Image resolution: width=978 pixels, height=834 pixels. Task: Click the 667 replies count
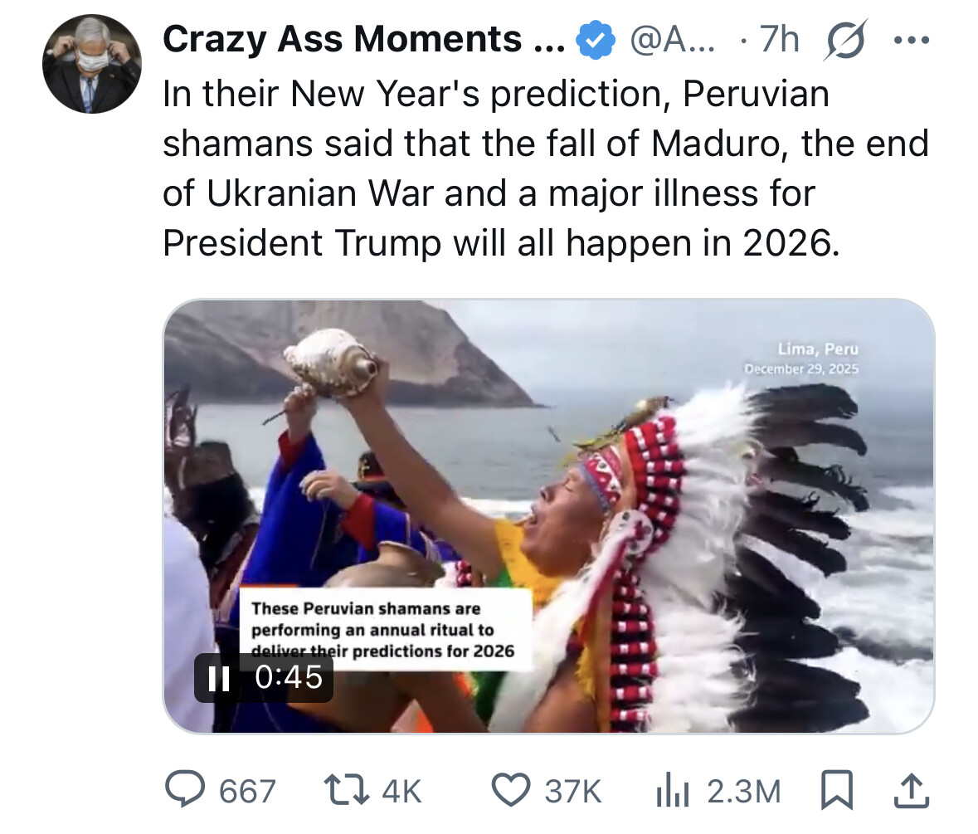246,792
